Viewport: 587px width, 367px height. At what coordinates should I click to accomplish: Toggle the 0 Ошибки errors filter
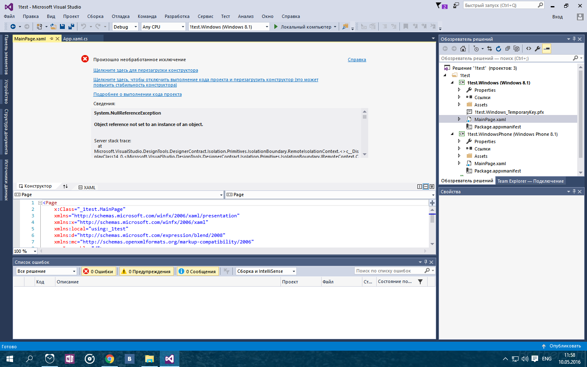(98, 271)
